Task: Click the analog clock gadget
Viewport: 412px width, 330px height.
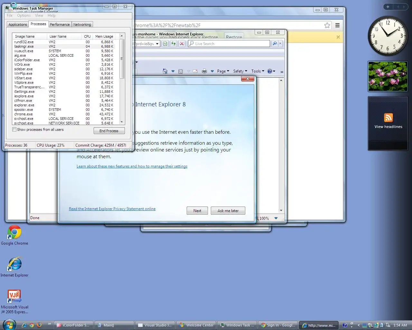Action: [x=388, y=35]
